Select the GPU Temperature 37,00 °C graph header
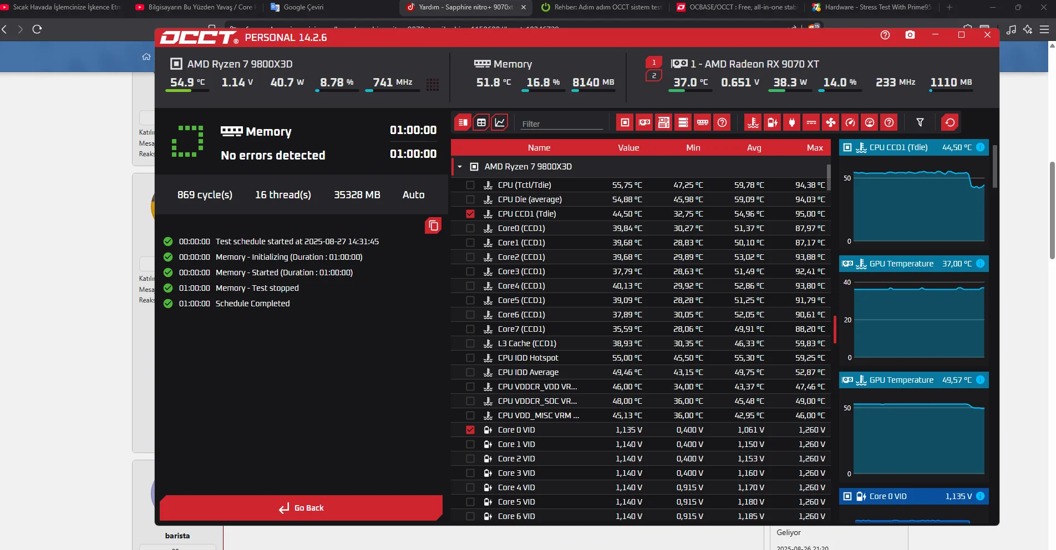The height and width of the screenshot is (550, 1056). click(913, 264)
